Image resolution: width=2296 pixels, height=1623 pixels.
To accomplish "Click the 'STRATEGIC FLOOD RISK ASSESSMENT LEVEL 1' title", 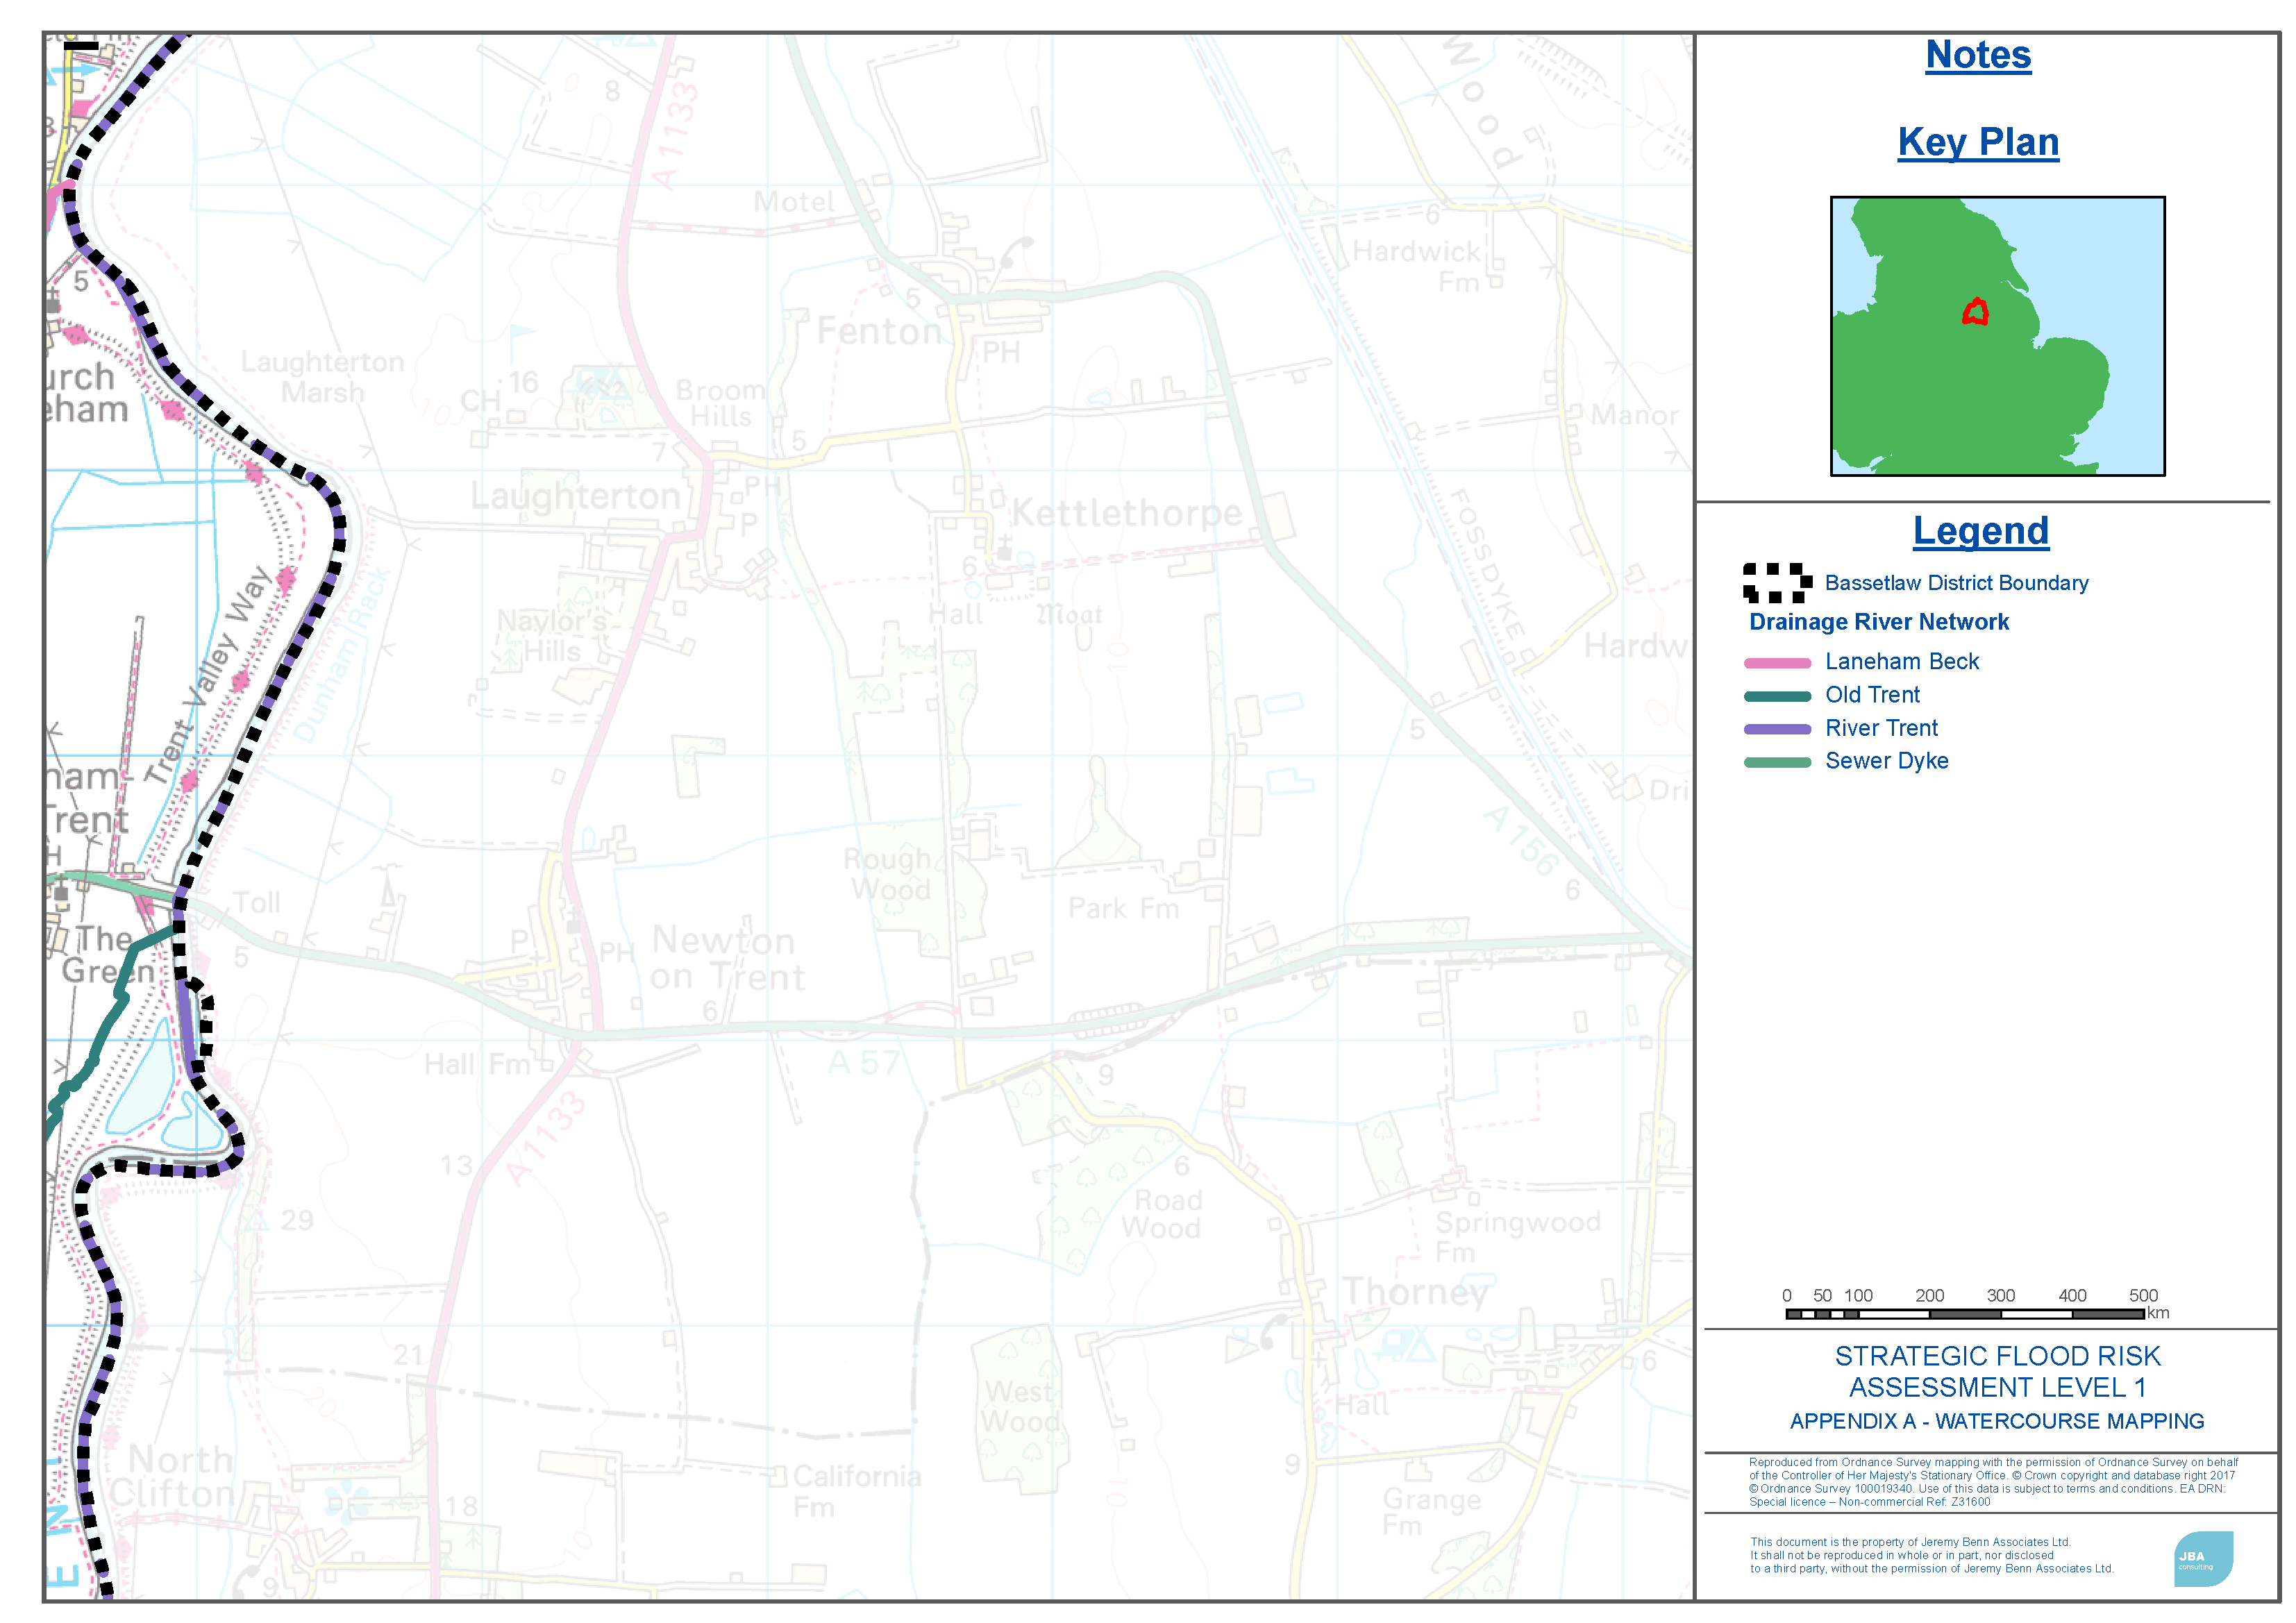I will [x=1997, y=1371].
